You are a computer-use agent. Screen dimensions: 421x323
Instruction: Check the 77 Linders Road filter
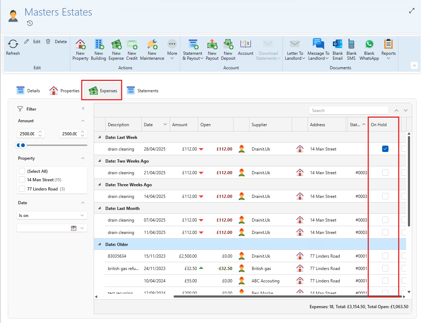point(22,189)
